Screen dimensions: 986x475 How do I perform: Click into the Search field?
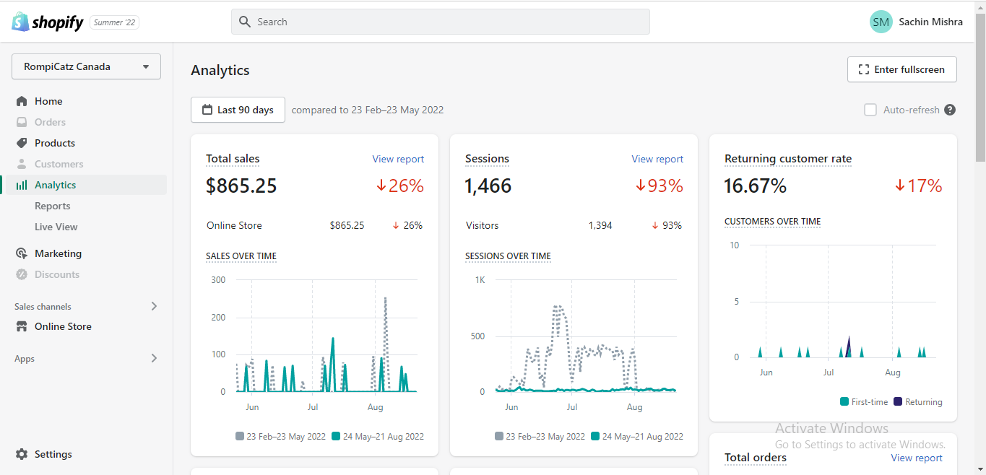click(x=441, y=22)
